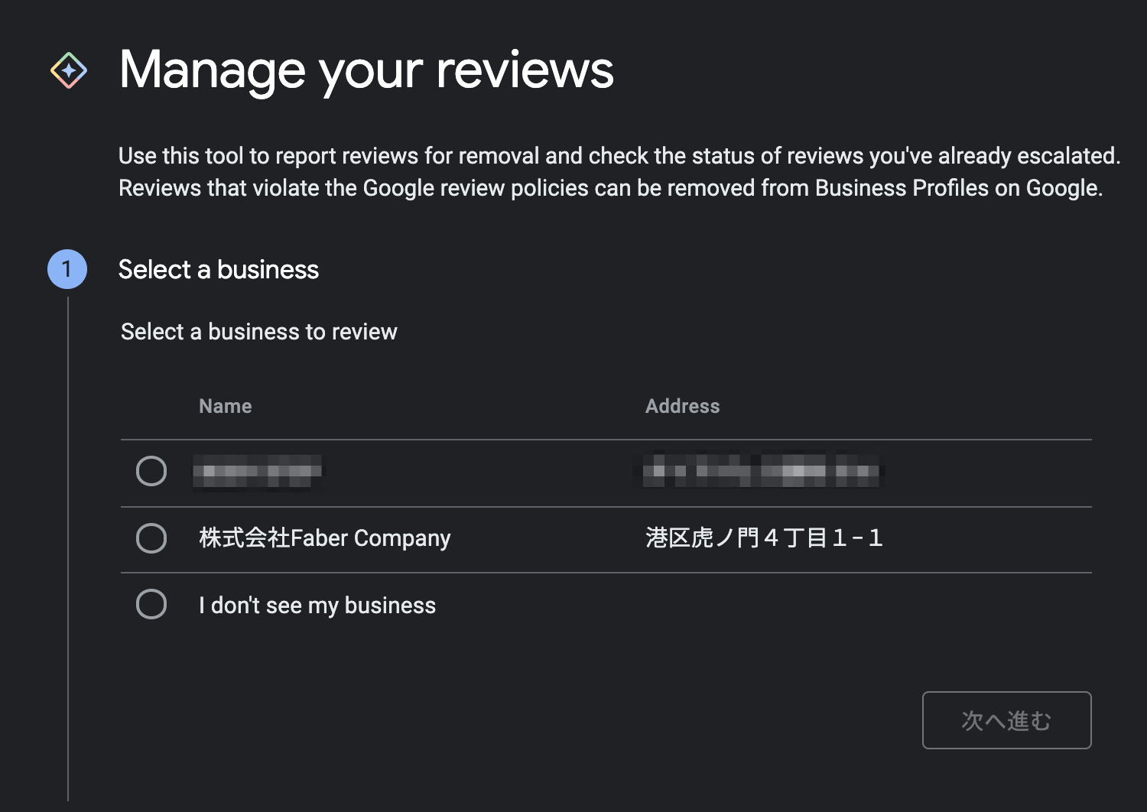This screenshot has width=1147, height=812.
Task: Click the "I don't see my business" label
Action: click(x=317, y=606)
